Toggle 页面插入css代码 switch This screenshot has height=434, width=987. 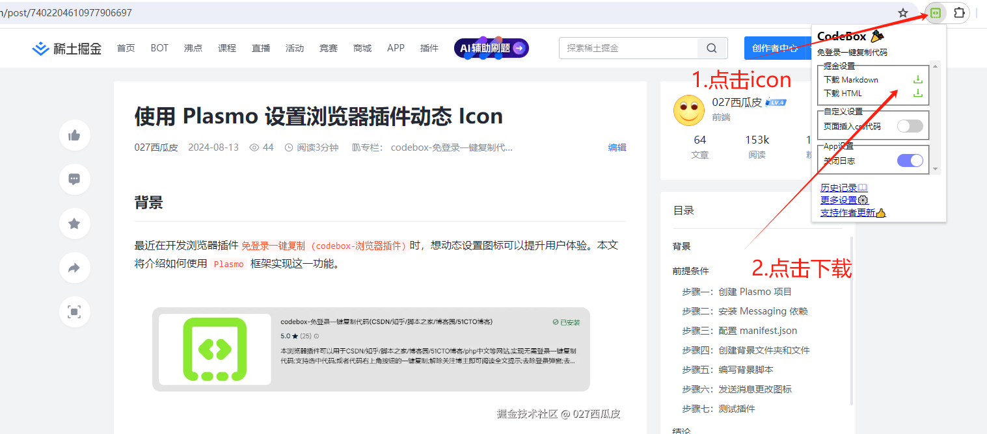pyautogui.click(x=910, y=126)
